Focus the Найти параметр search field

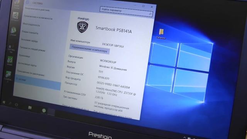click(126, 12)
